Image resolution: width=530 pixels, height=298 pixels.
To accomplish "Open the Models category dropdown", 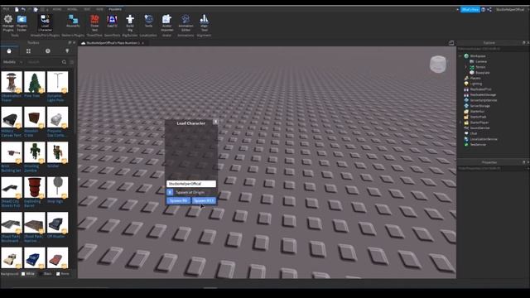I will pos(12,62).
